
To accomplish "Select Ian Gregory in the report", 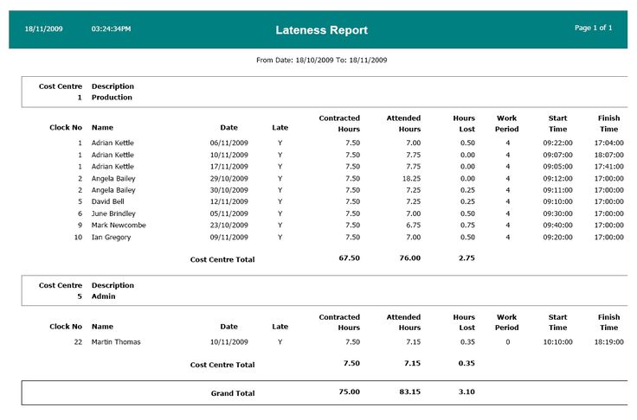I will tap(111, 238).
